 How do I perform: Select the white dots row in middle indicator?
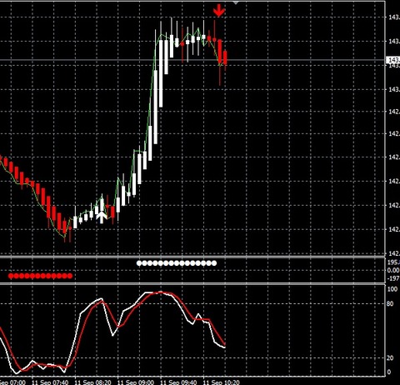pos(177,263)
